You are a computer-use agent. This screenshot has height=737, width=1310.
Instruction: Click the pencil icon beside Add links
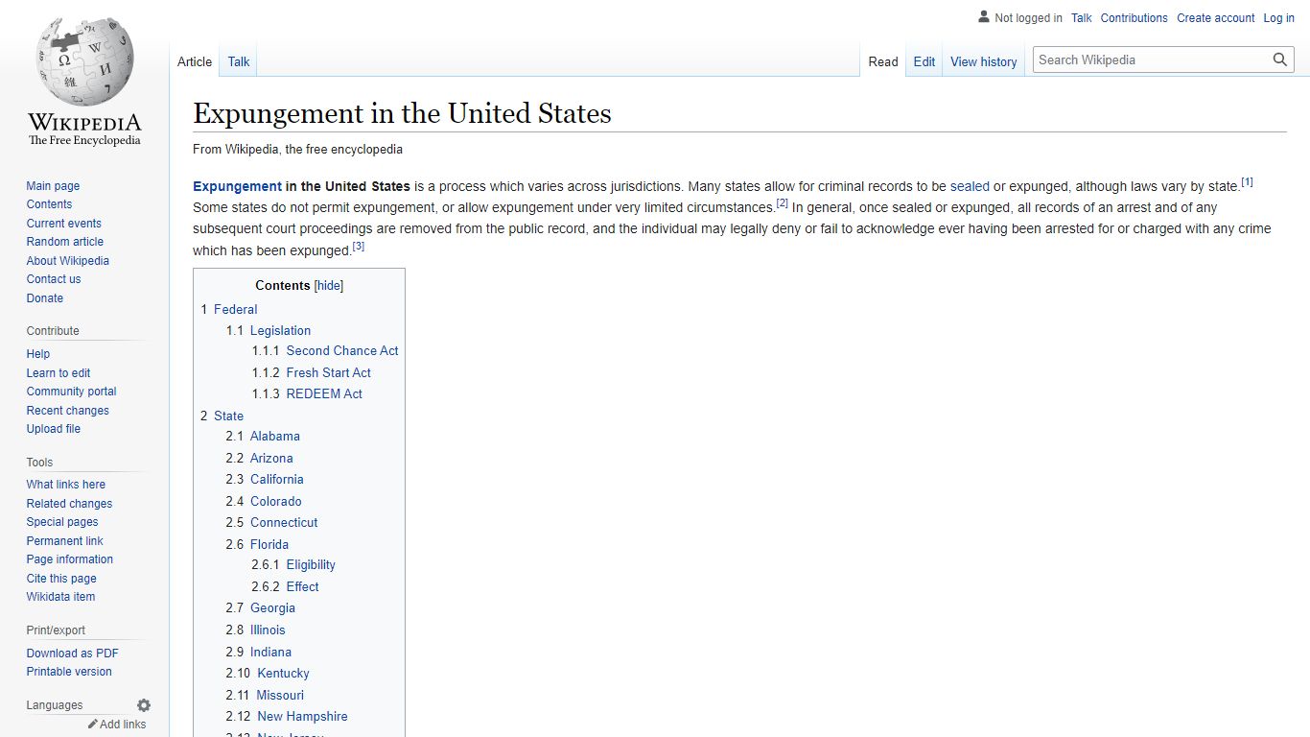[x=93, y=725]
